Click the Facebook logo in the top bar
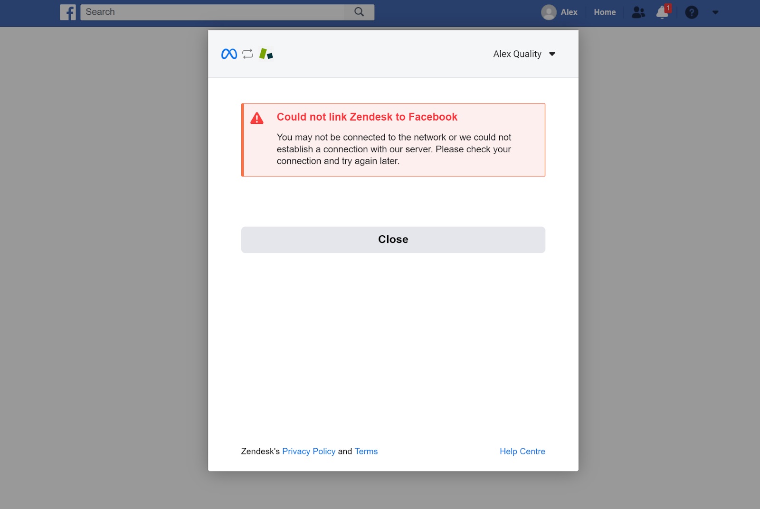The width and height of the screenshot is (760, 509). pos(68,12)
